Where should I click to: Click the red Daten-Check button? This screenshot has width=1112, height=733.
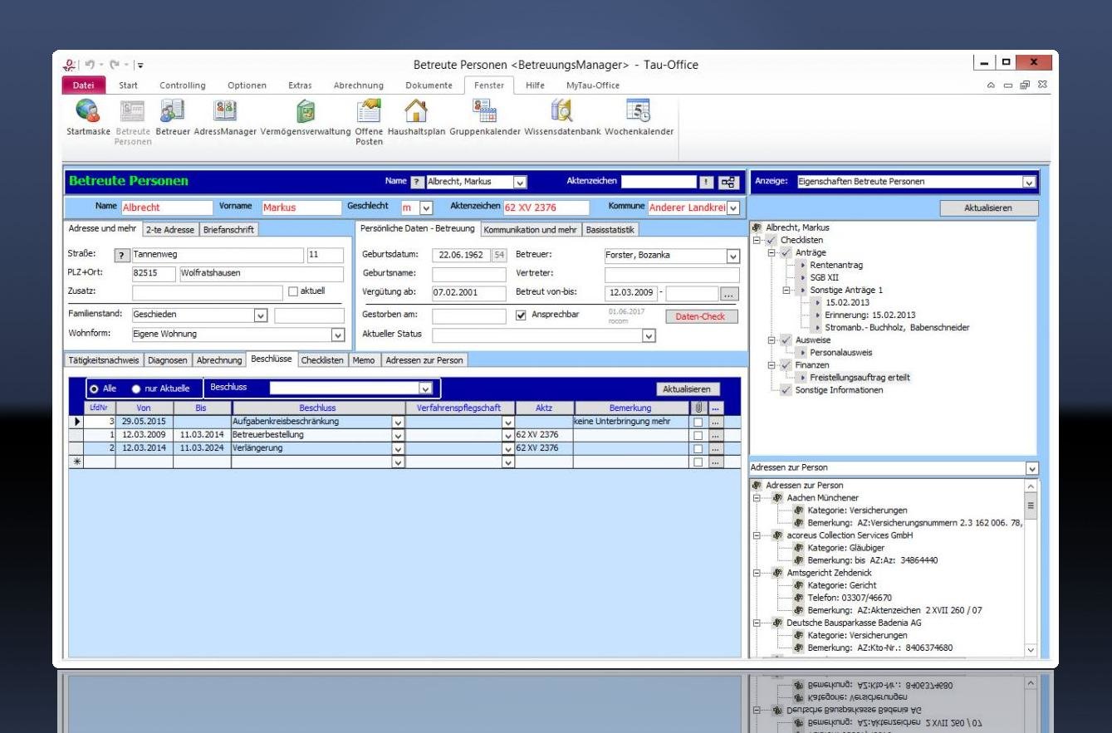tap(701, 316)
